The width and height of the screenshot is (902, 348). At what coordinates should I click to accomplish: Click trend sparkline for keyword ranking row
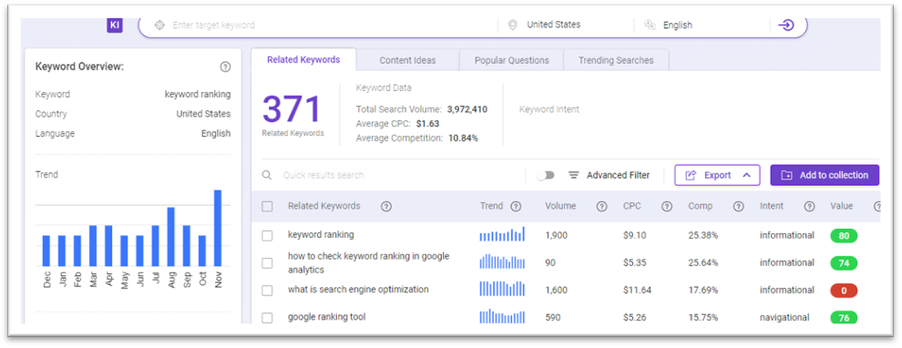[x=502, y=234]
